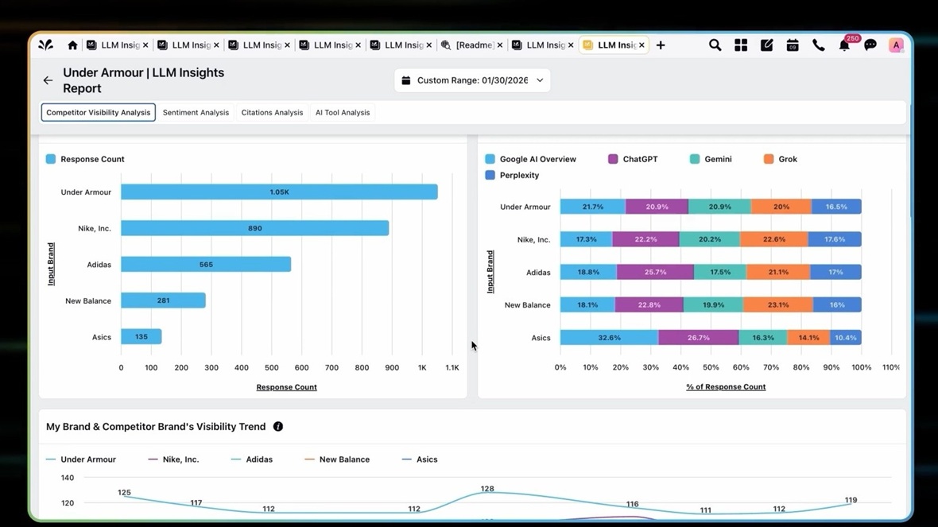
Task: Toggle New Balance line in trend legend
Action: 337,459
